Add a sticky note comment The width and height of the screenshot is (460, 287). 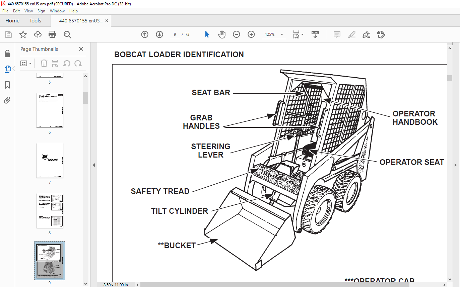pyautogui.click(x=337, y=34)
